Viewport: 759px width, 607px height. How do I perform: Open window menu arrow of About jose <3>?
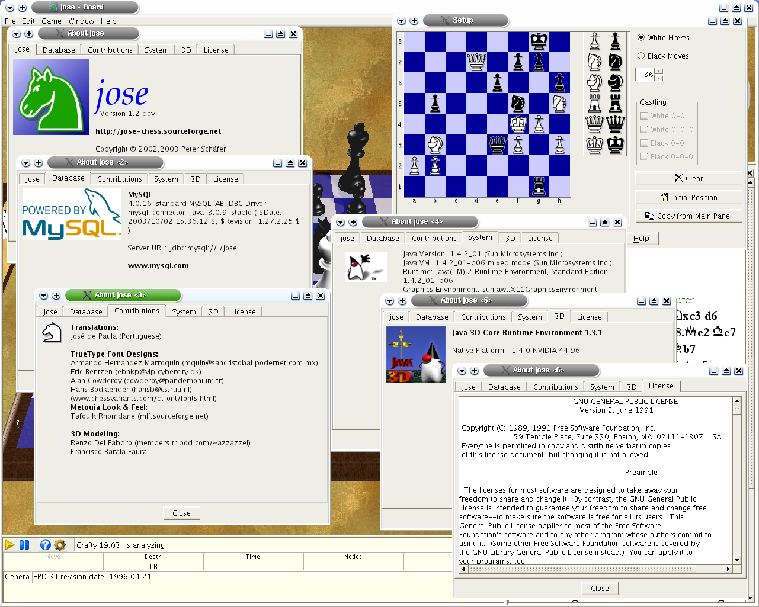(44, 296)
